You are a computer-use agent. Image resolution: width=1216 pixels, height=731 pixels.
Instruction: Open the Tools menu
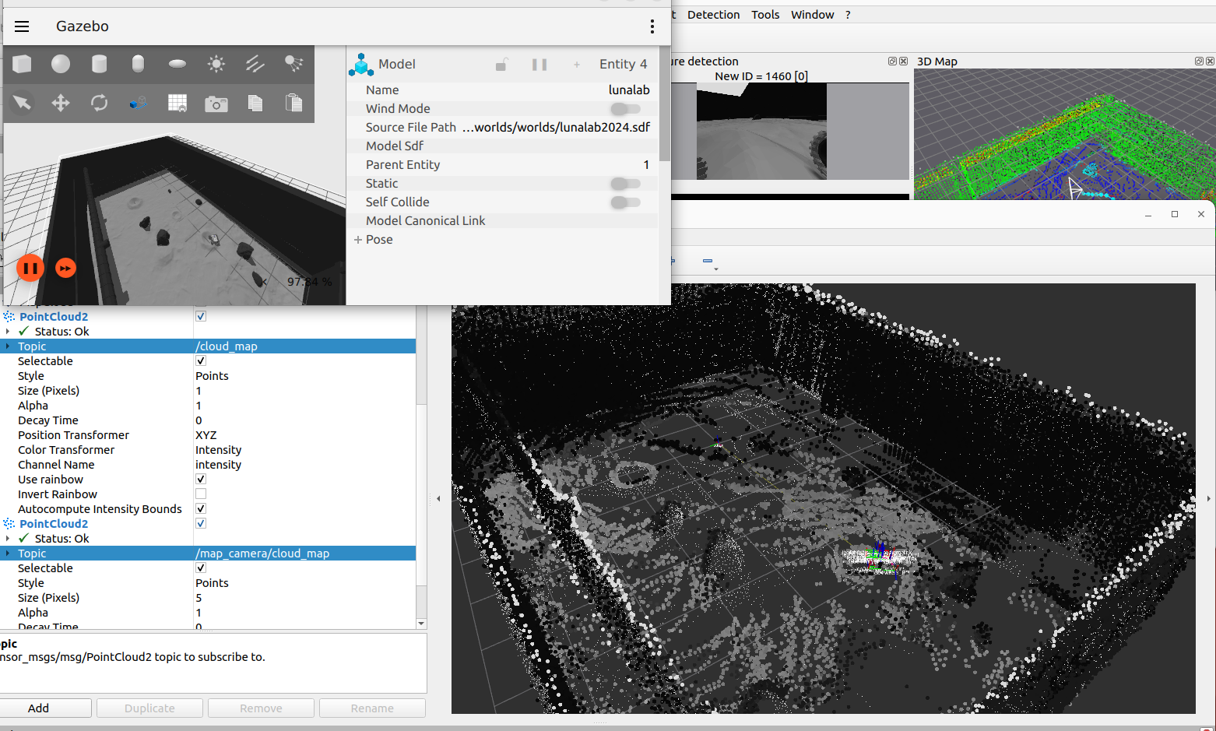pos(765,15)
